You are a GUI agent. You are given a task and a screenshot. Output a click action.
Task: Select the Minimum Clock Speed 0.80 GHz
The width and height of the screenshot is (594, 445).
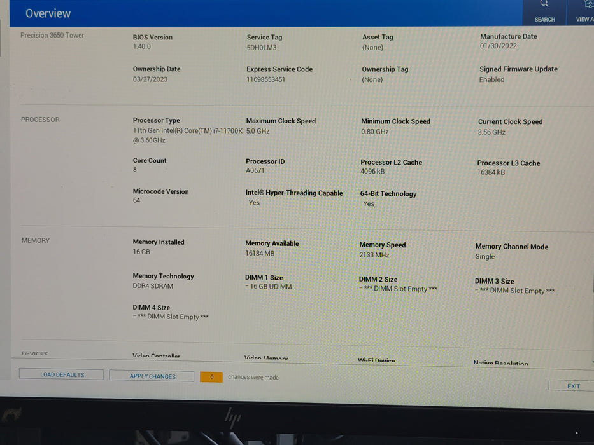(x=374, y=132)
